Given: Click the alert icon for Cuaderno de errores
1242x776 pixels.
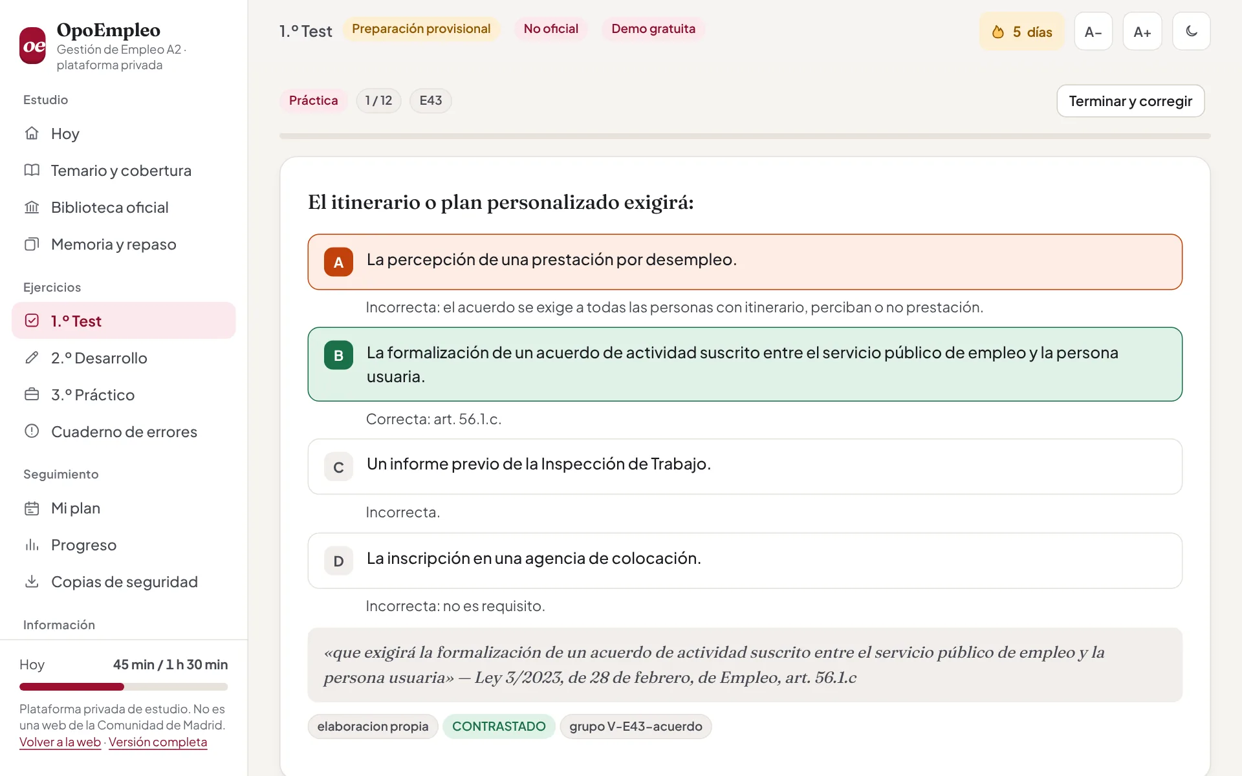Looking at the screenshot, I should pyautogui.click(x=32, y=431).
